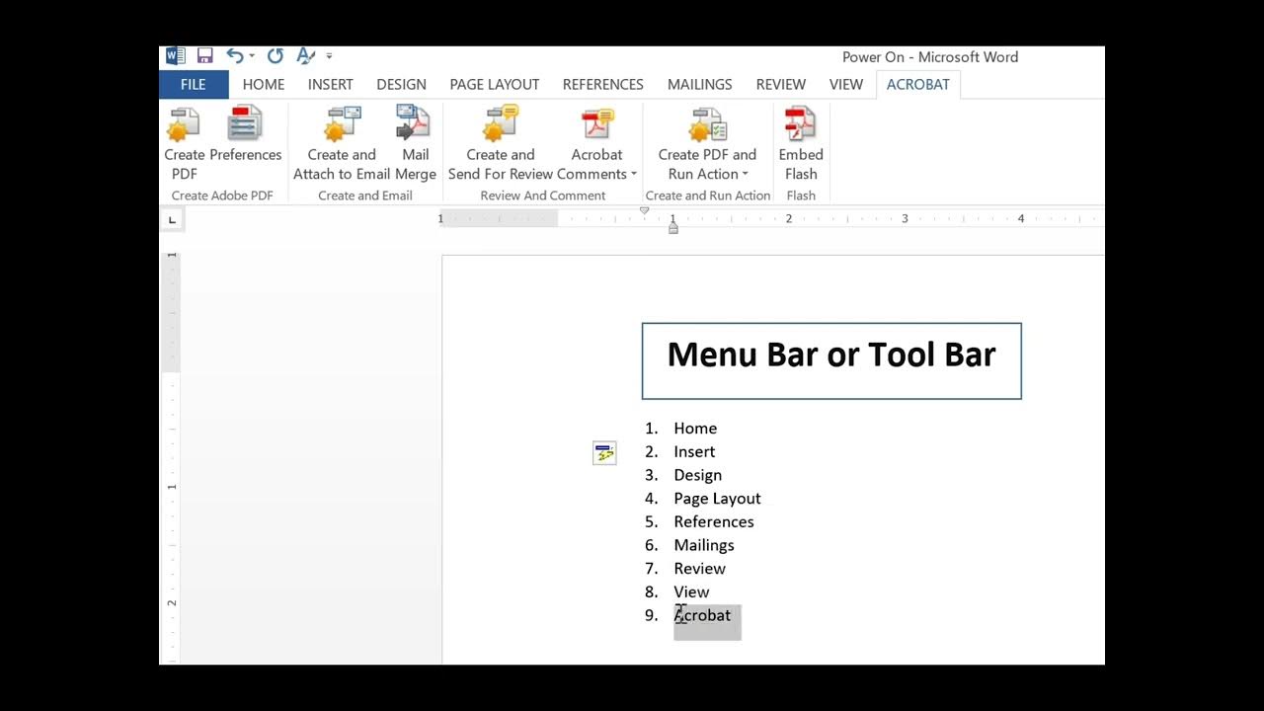
Task: Click the 'Mailings' list item text
Action: point(704,545)
